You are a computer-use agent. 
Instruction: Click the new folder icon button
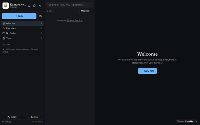[40, 16]
